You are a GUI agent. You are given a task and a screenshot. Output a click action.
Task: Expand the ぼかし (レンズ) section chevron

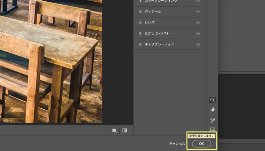(140, 33)
